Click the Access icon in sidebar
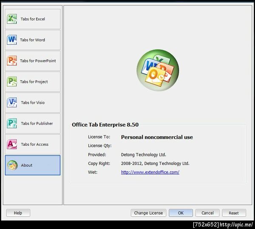This screenshot has height=229, width=255. [12, 144]
